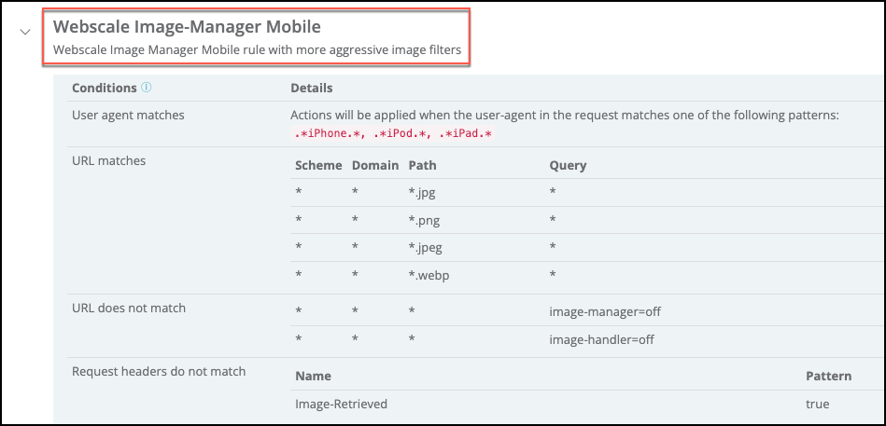Click the URL does not match label
Viewport: 886px width, 426px height.
pyautogui.click(x=126, y=307)
